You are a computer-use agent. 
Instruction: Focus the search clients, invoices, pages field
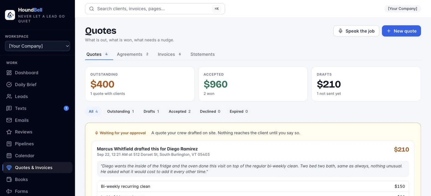pyautogui.click(x=155, y=9)
